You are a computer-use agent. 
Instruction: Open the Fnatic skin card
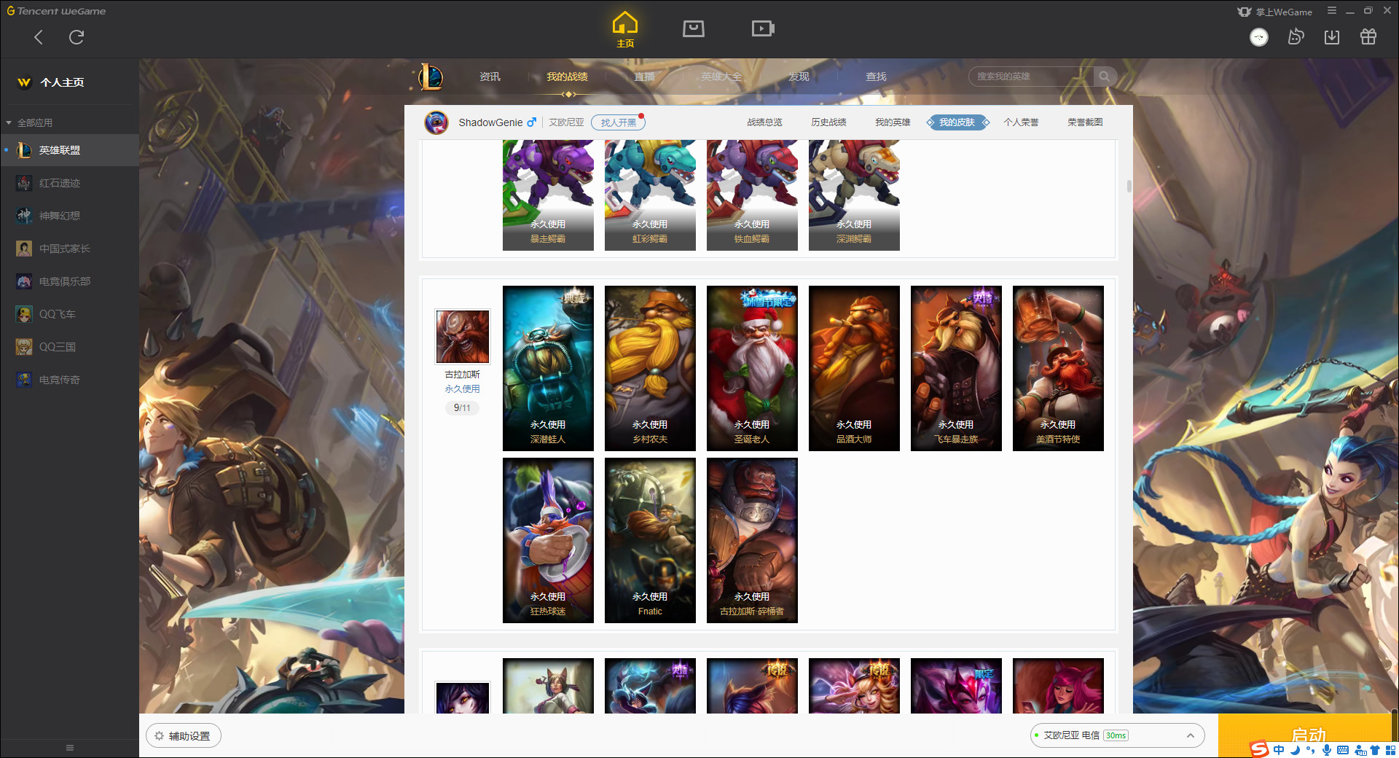tap(650, 540)
